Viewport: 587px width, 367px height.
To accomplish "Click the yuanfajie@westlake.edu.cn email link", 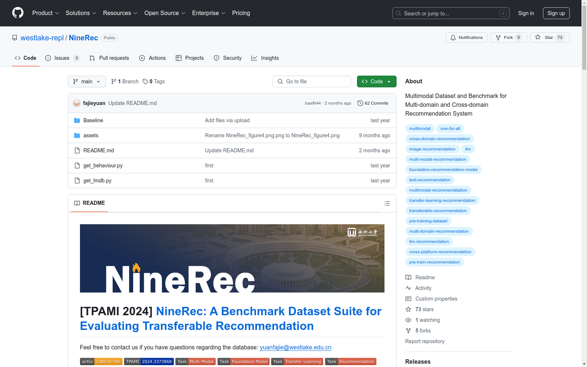I will pyautogui.click(x=295, y=347).
